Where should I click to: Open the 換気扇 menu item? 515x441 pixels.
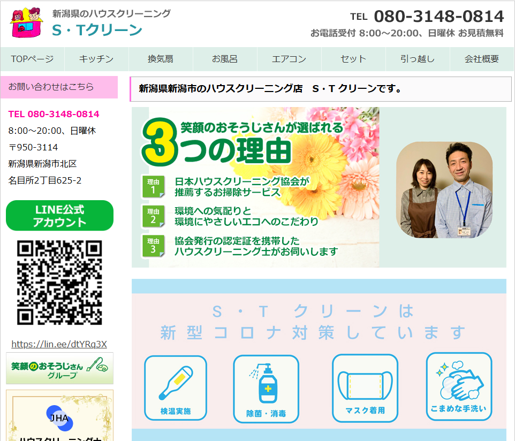click(x=161, y=59)
